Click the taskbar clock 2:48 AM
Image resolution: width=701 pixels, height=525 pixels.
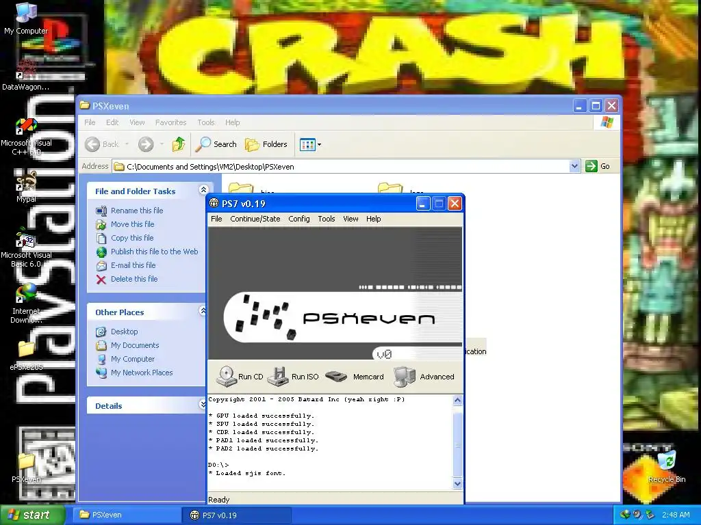(x=676, y=515)
